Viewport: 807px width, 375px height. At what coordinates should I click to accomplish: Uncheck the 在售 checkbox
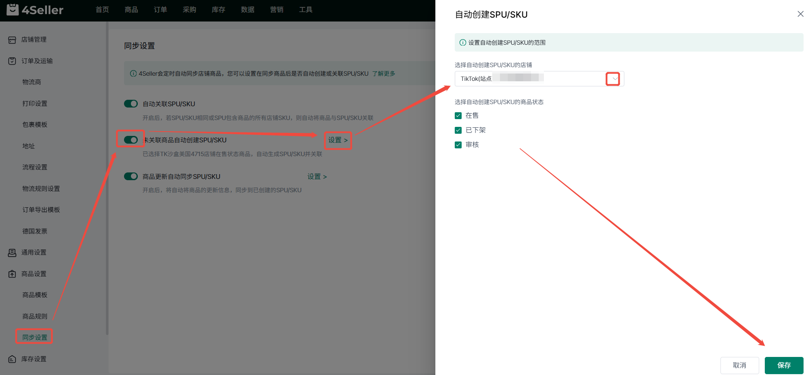[458, 116]
